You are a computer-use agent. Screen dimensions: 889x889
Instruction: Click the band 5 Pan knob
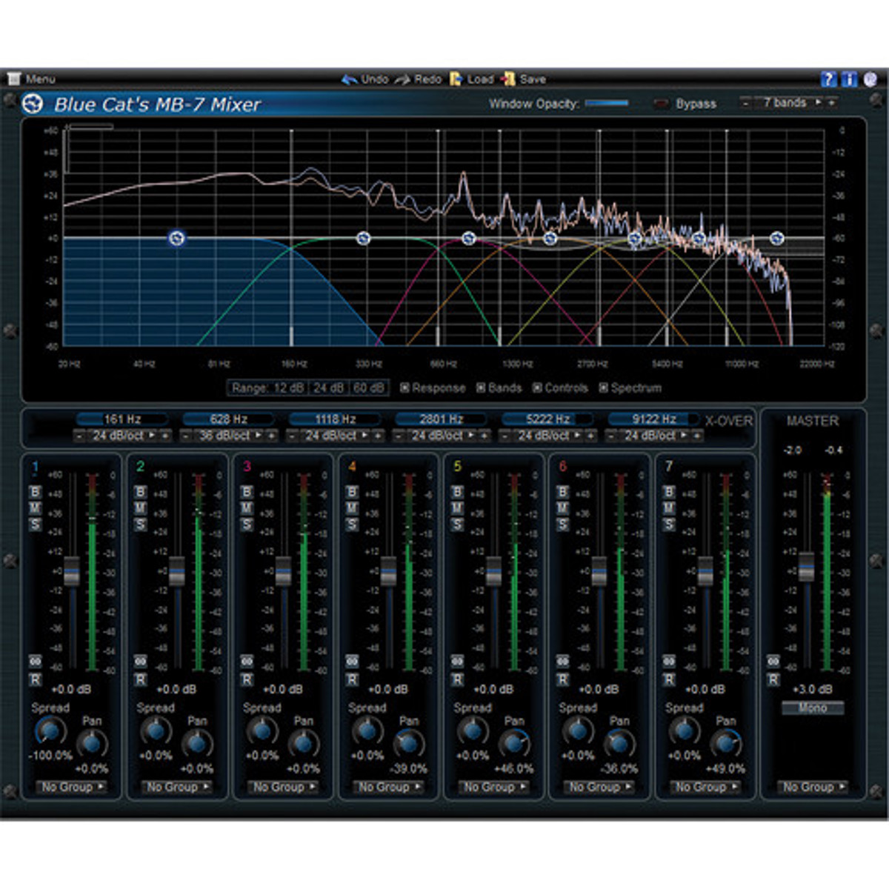pyautogui.click(x=513, y=743)
